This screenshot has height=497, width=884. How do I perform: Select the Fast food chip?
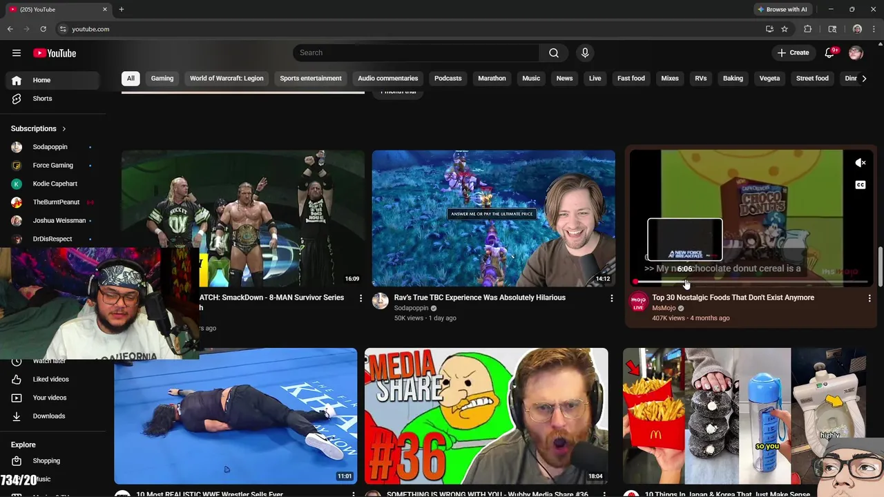tap(631, 79)
